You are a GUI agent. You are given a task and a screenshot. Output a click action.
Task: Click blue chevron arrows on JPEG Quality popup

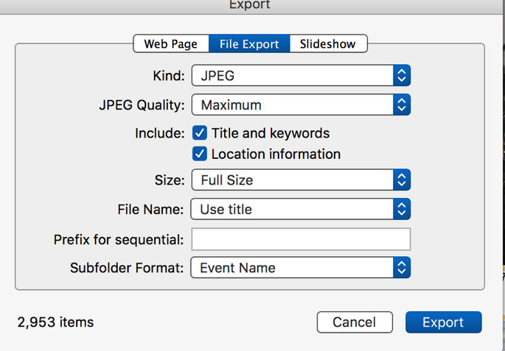pos(401,105)
